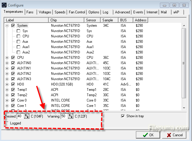Viewport: 192px width, 141px height.
Task: Uncheck the Temp1 checkbox
Action: 13,90
